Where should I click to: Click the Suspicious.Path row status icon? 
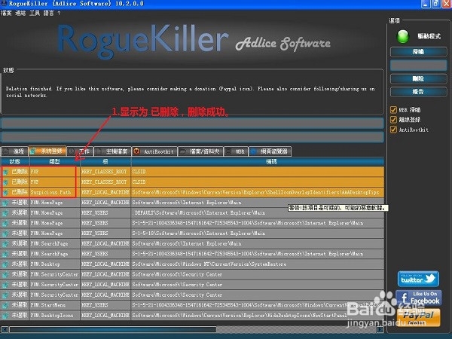[5, 193]
